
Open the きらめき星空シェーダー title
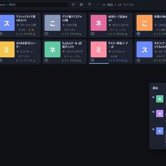26,45
